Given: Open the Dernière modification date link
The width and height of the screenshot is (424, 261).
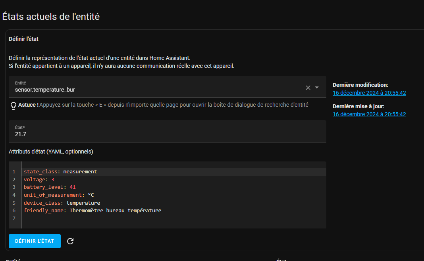Looking at the screenshot, I should [369, 93].
